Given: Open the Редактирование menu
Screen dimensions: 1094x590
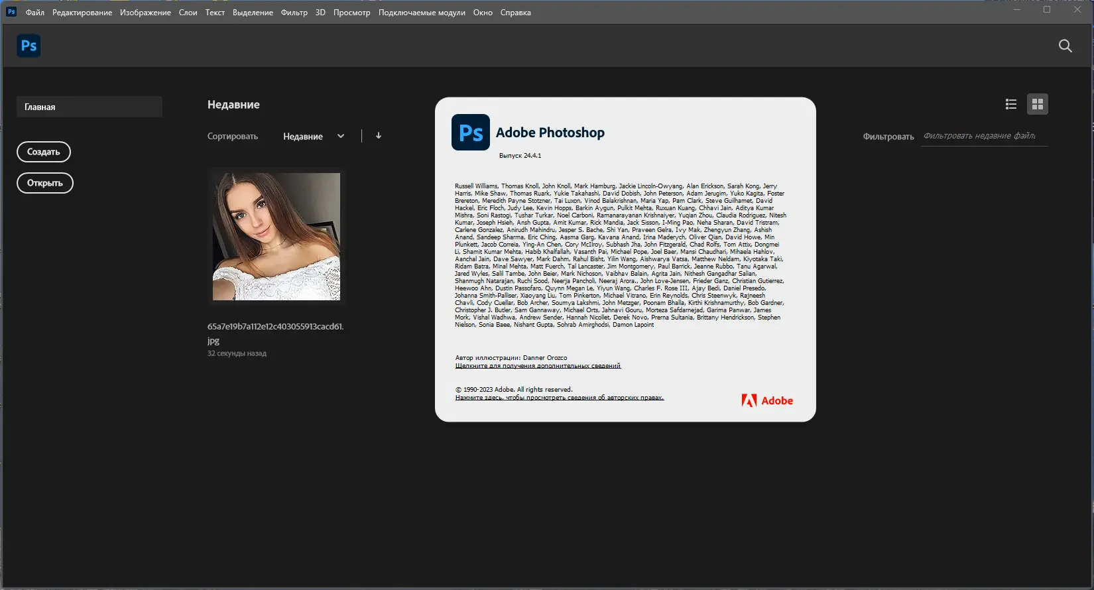Looking at the screenshot, I should (x=82, y=13).
